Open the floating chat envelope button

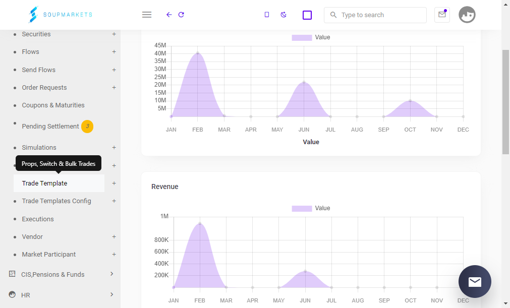click(x=475, y=281)
